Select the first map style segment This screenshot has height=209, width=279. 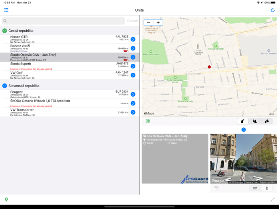243,121
